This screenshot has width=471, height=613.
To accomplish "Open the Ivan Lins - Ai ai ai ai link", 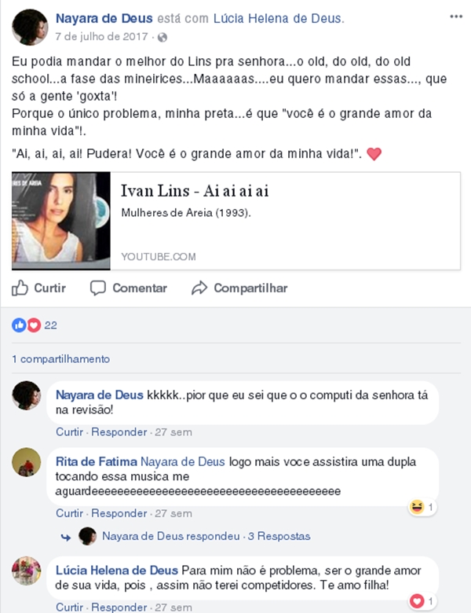I will 195,191.
